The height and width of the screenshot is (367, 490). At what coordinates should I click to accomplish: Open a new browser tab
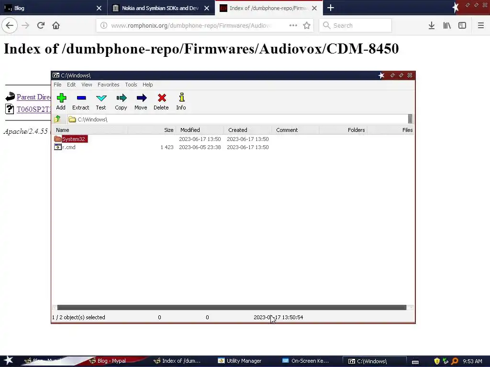[x=331, y=8]
